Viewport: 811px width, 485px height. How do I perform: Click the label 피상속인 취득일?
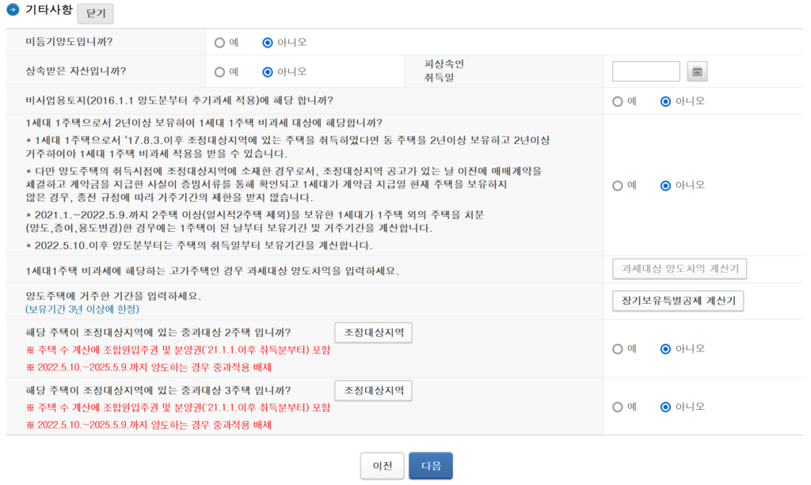point(444,70)
